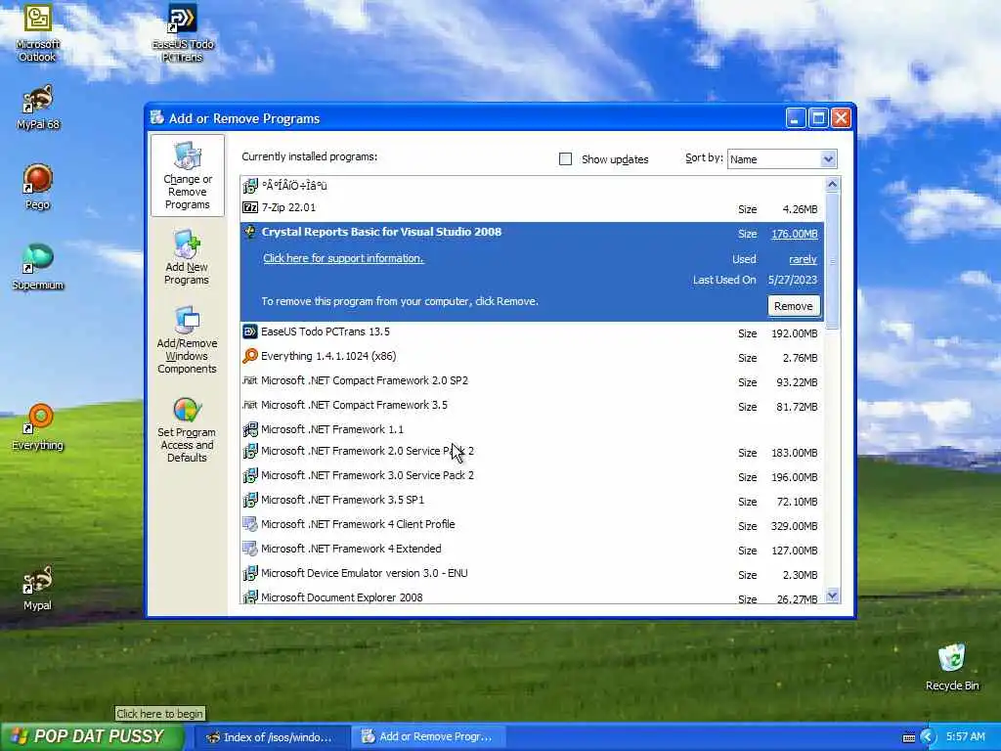Select the Supermium desktop shortcut
1001x751 pixels.
pyautogui.click(x=38, y=267)
